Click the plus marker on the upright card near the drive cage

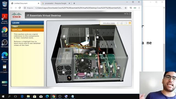pyautogui.click(x=97, y=37)
